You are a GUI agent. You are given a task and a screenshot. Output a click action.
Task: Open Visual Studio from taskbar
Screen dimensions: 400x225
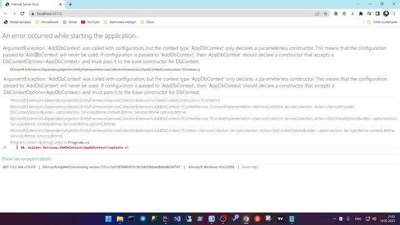tap(177, 219)
